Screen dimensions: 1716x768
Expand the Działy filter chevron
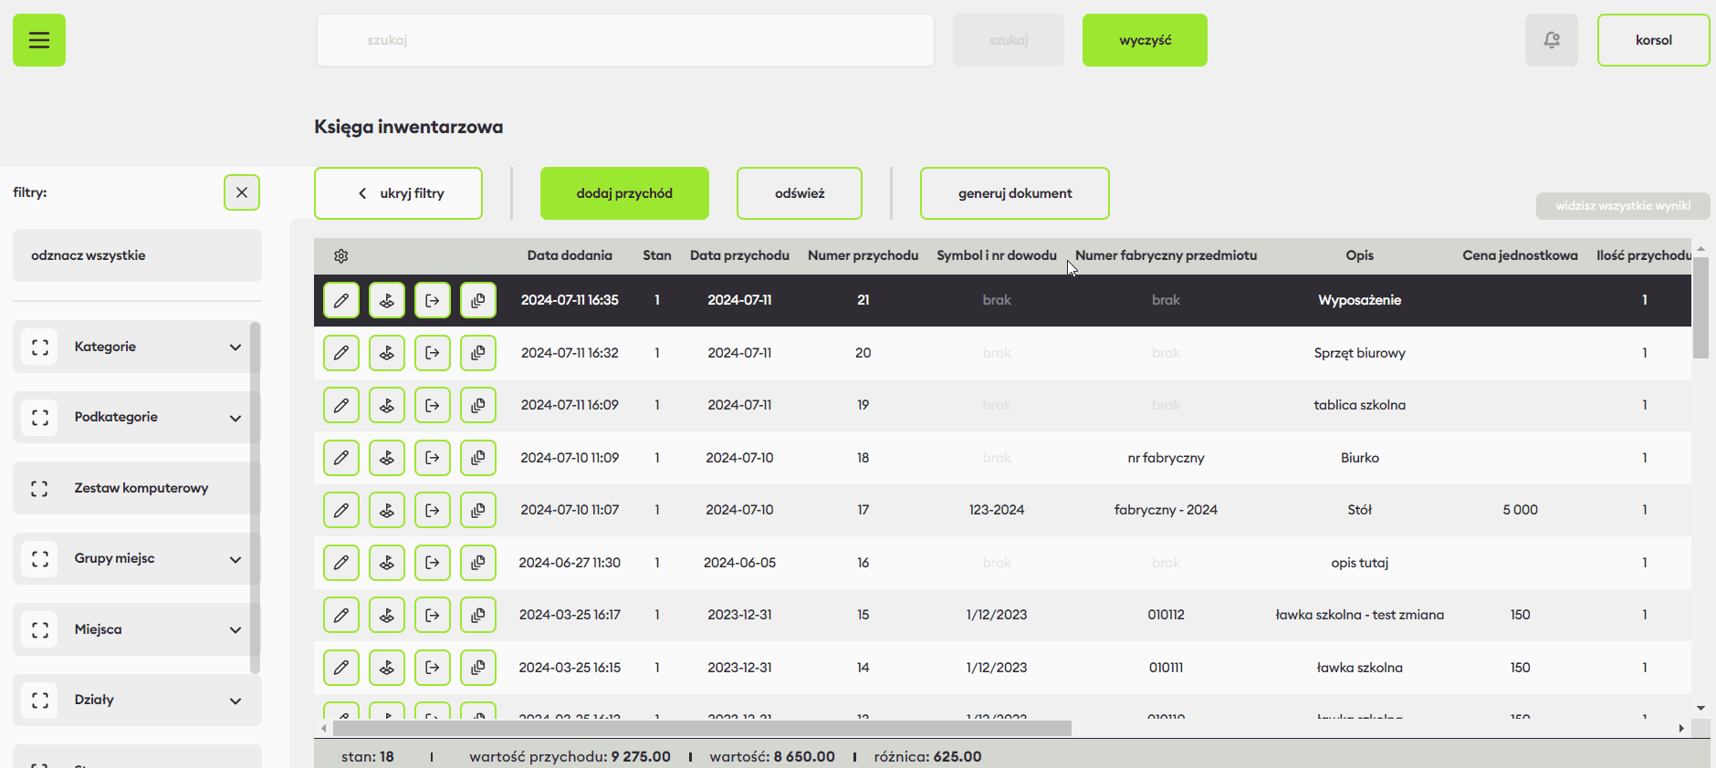235,701
